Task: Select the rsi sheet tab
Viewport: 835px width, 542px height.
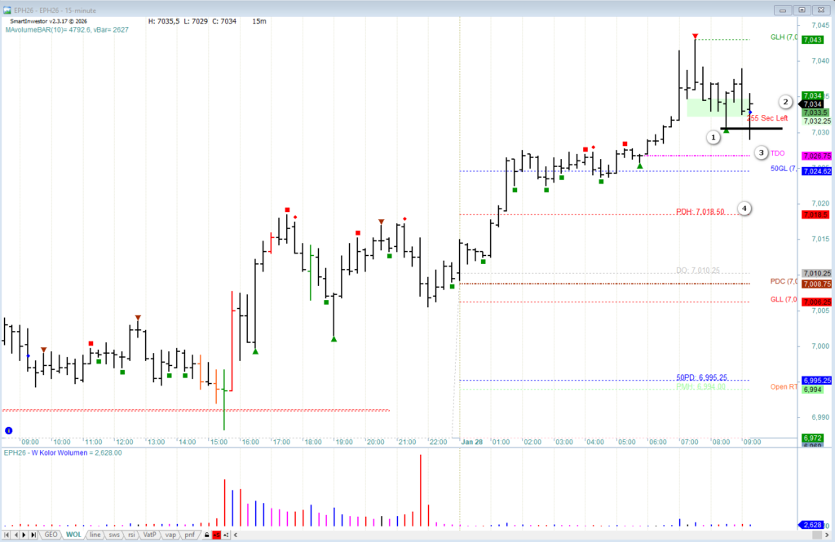Action: [130, 535]
